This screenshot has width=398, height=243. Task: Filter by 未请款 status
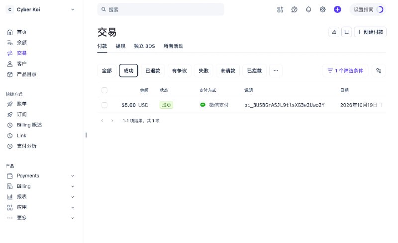[x=228, y=70]
